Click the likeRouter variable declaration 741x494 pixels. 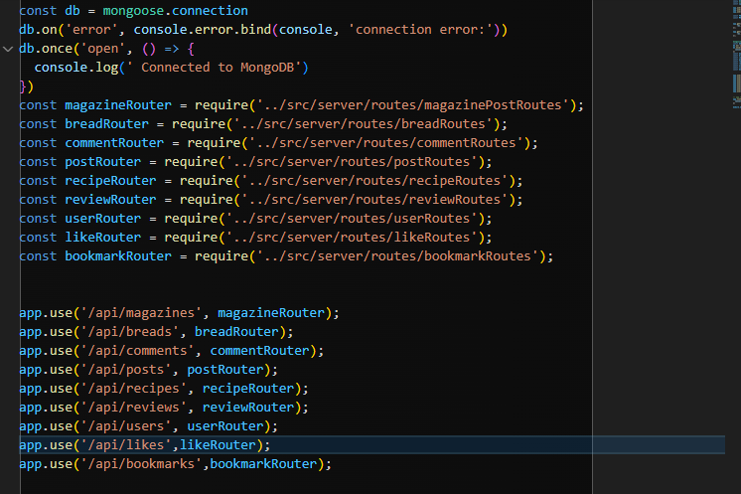(102, 238)
